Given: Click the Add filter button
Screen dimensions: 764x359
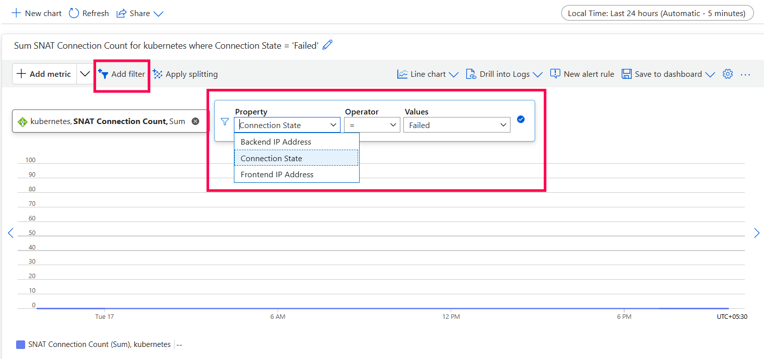Looking at the screenshot, I should 122,74.
